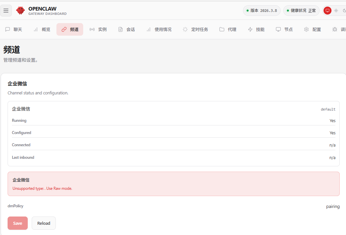346x235 pixels.
Task: Switch to dark theme moon icon
Action: click(x=344, y=10)
